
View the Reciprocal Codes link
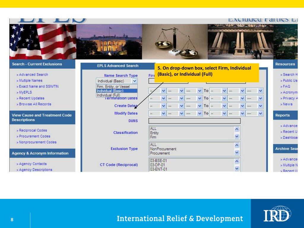(33, 130)
